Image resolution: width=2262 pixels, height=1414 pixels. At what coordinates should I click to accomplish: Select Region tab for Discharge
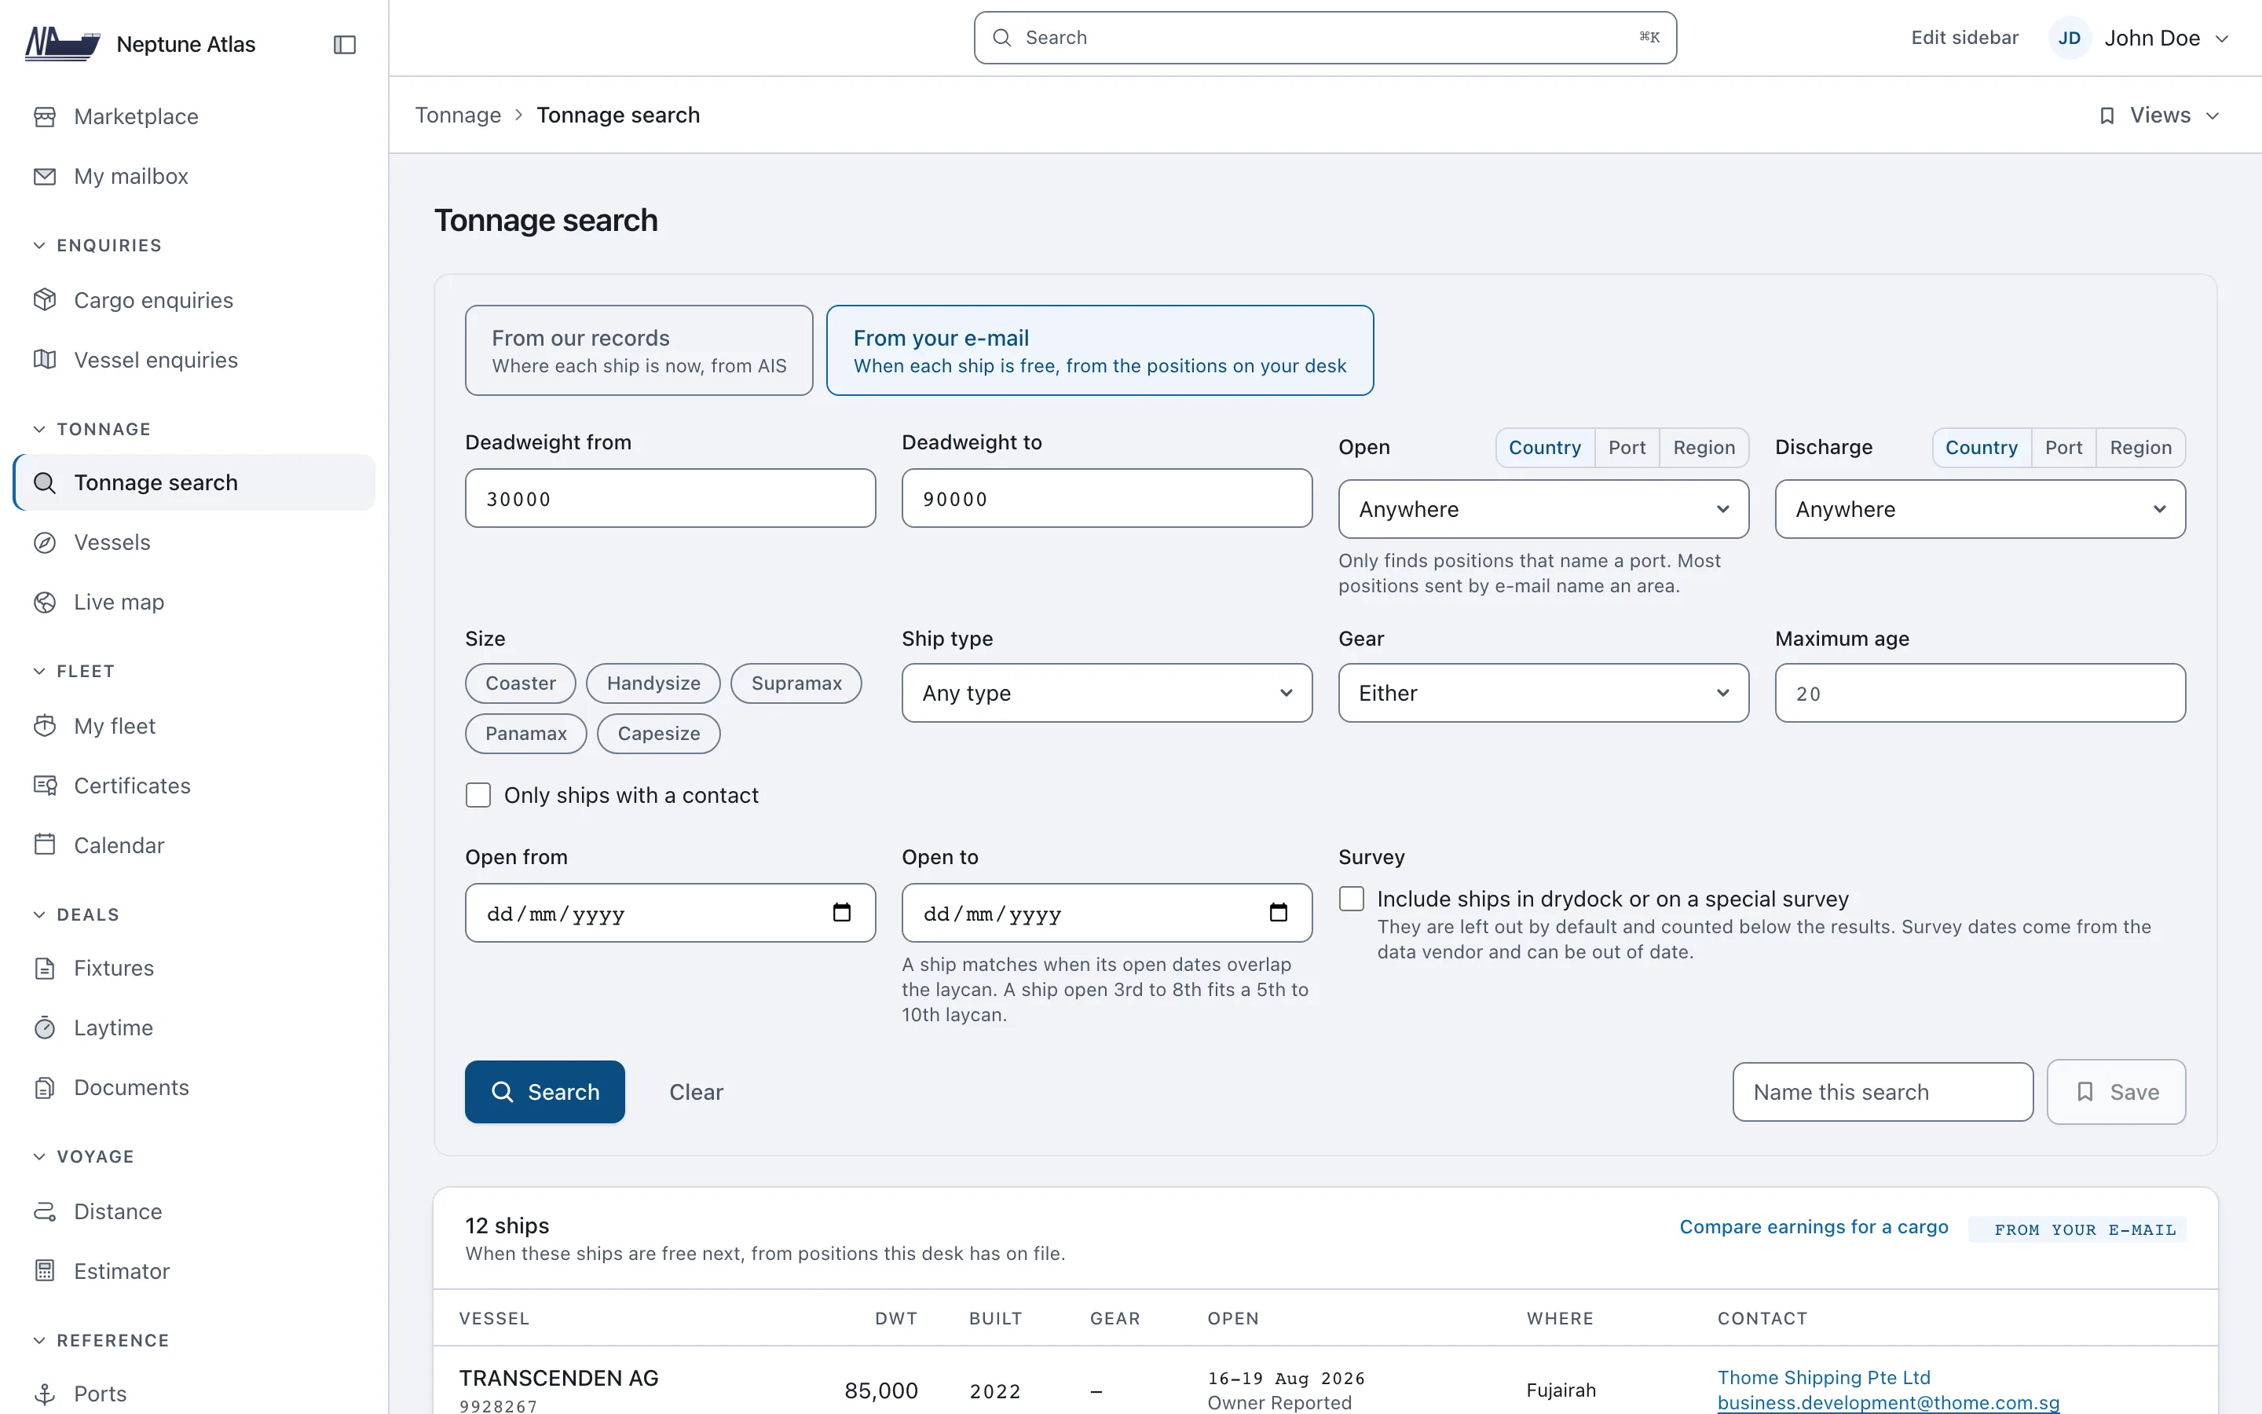click(x=2140, y=448)
